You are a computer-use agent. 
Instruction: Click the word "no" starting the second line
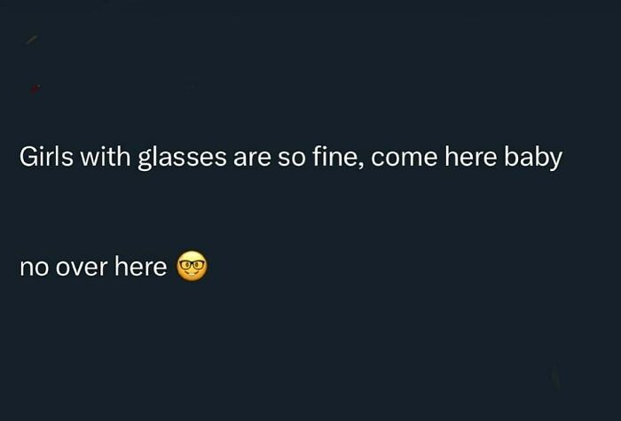click(34, 268)
